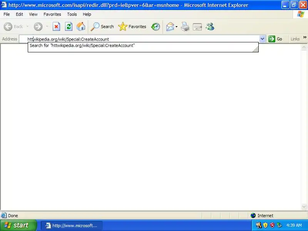308x231 pixels.
Task: Click the first system tray icon
Action: [258, 225]
